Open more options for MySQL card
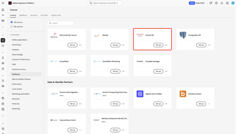 click(x=123, y=45)
